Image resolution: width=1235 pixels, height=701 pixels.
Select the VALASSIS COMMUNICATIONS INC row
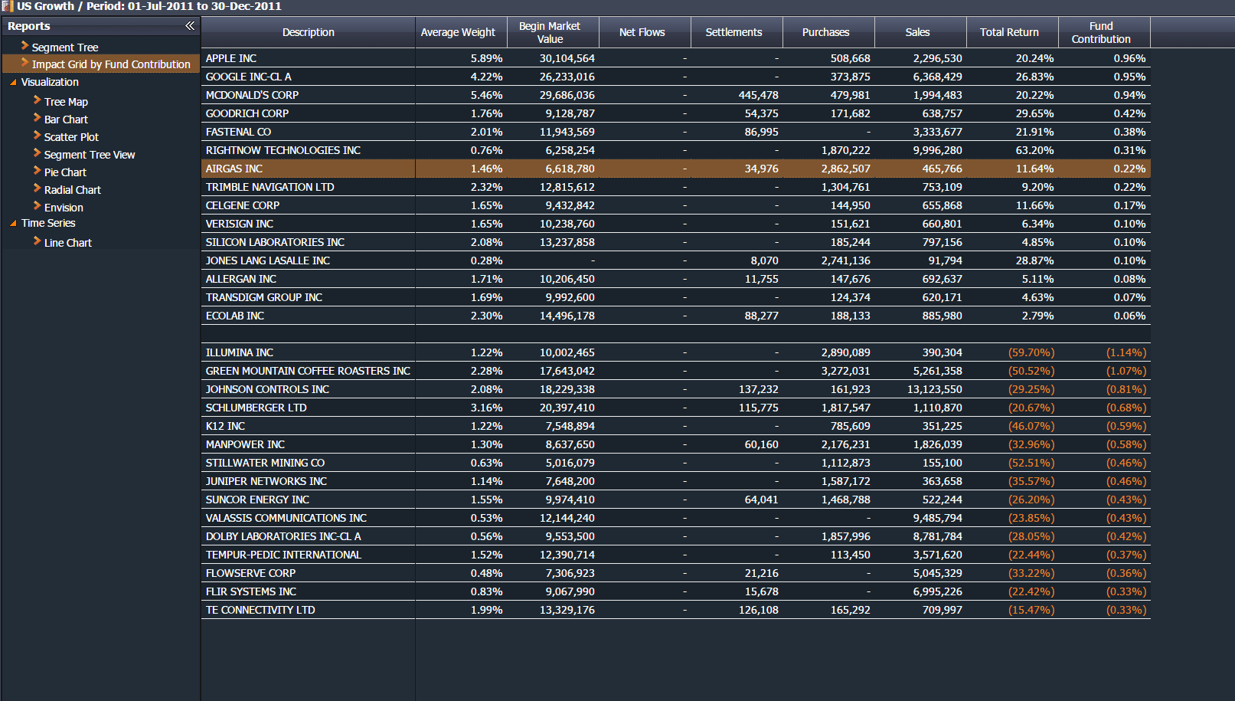click(676, 518)
